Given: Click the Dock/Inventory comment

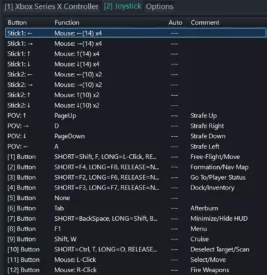Looking at the screenshot, I should coord(212,187).
